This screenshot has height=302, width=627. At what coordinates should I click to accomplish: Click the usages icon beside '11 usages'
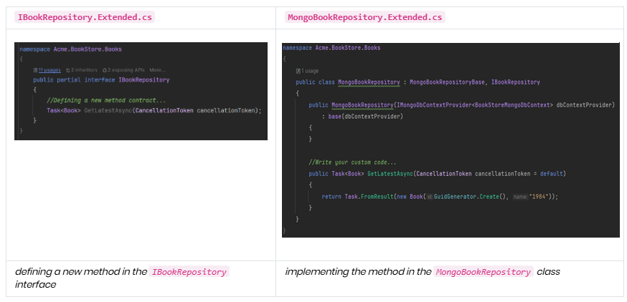click(35, 70)
